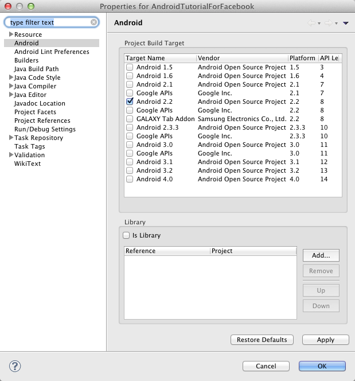Check the Android 2.1 target checkbox
Viewport: 355px width, 381px height.
(130, 84)
